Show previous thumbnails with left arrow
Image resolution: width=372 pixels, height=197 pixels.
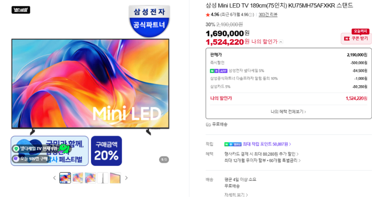click(54, 178)
